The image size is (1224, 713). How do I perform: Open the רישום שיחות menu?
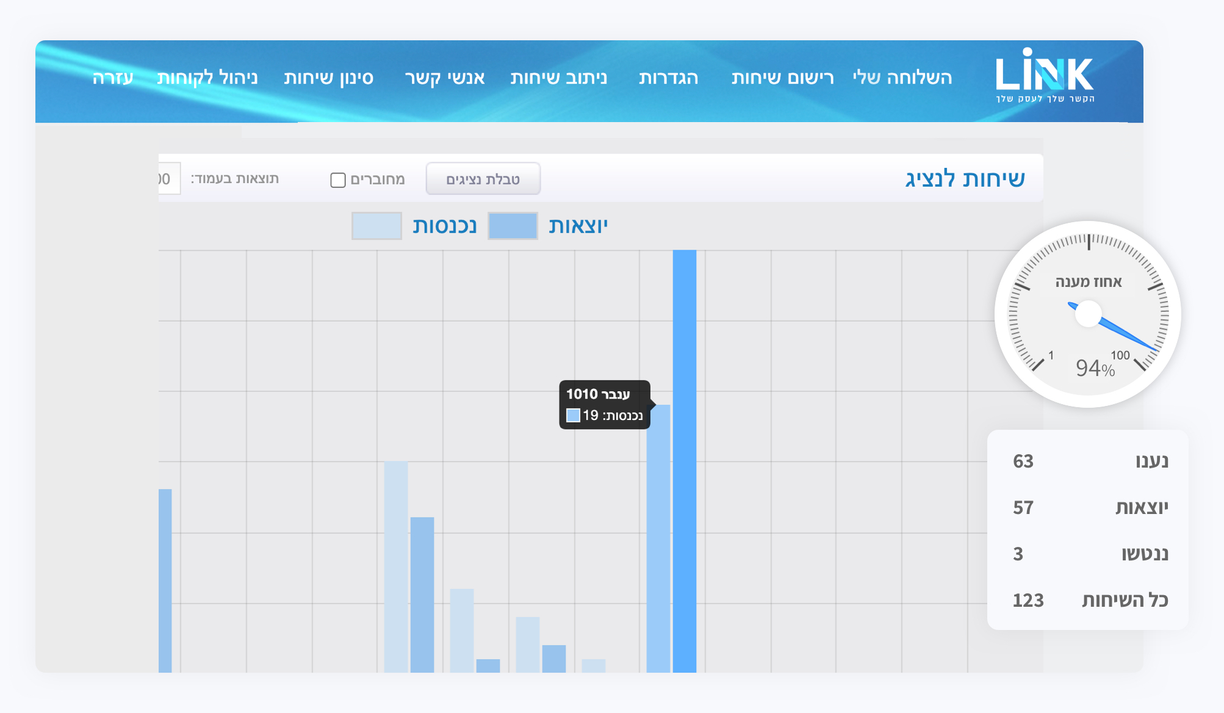783,78
